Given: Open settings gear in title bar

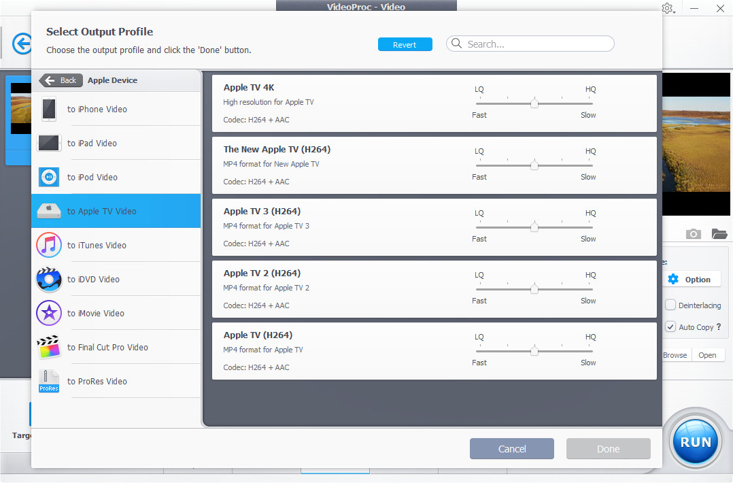Looking at the screenshot, I should (x=668, y=8).
